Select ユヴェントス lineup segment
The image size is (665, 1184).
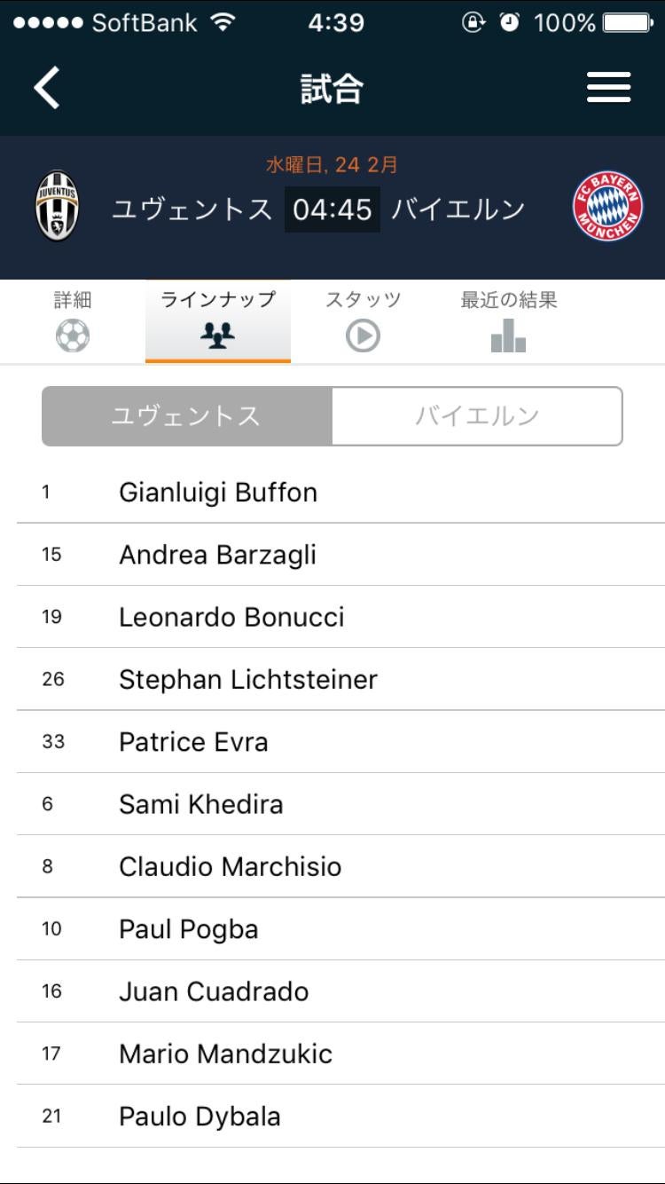(x=187, y=416)
